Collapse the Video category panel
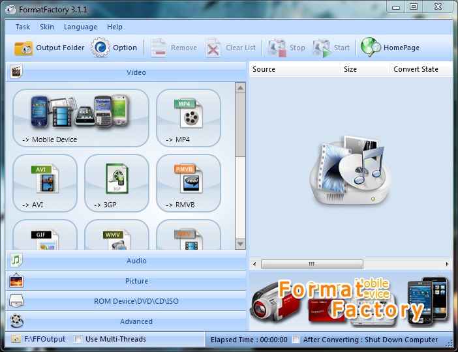 pyautogui.click(x=126, y=72)
